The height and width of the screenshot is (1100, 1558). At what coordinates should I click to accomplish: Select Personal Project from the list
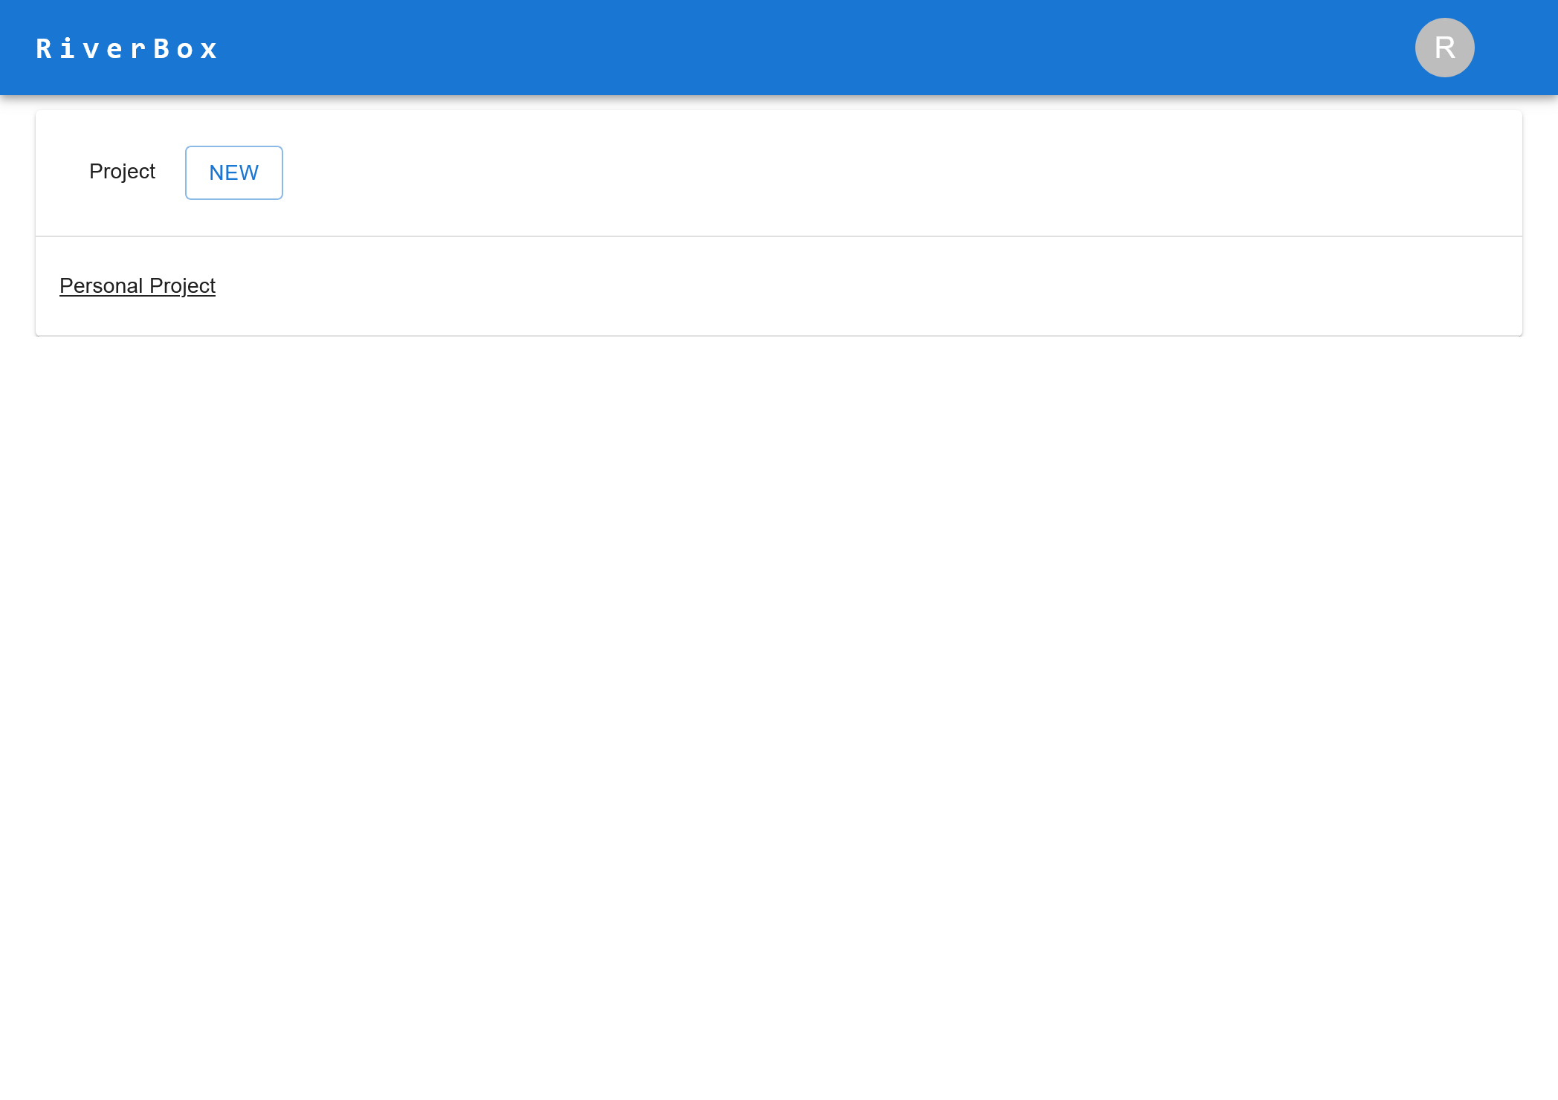pyautogui.click(x=138, y=285)
